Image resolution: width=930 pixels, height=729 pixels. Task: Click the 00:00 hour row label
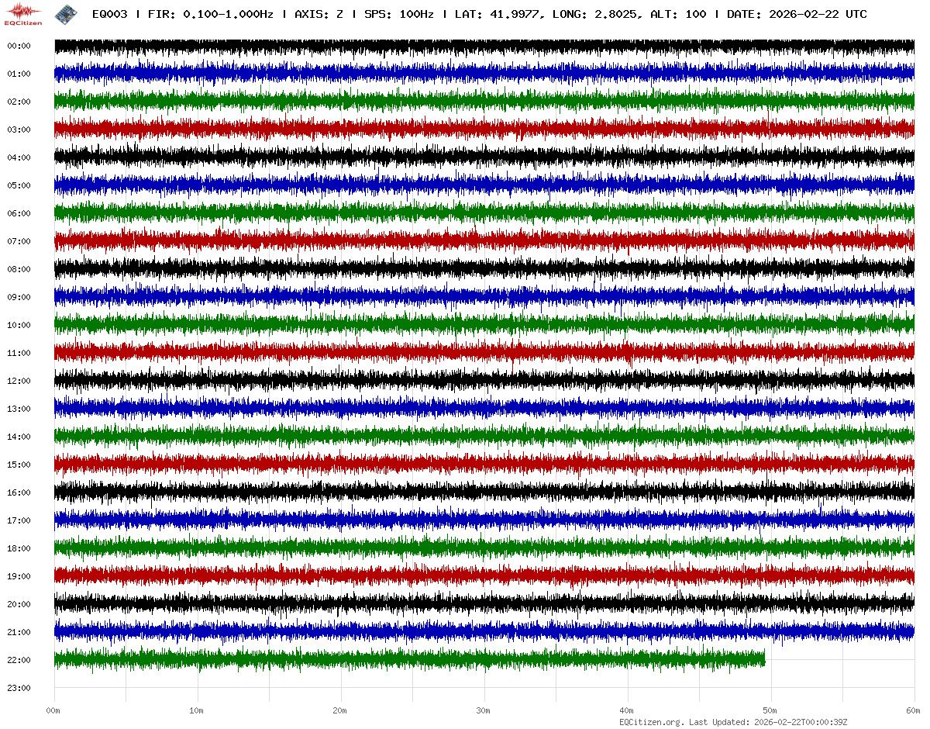pos(19,46)
